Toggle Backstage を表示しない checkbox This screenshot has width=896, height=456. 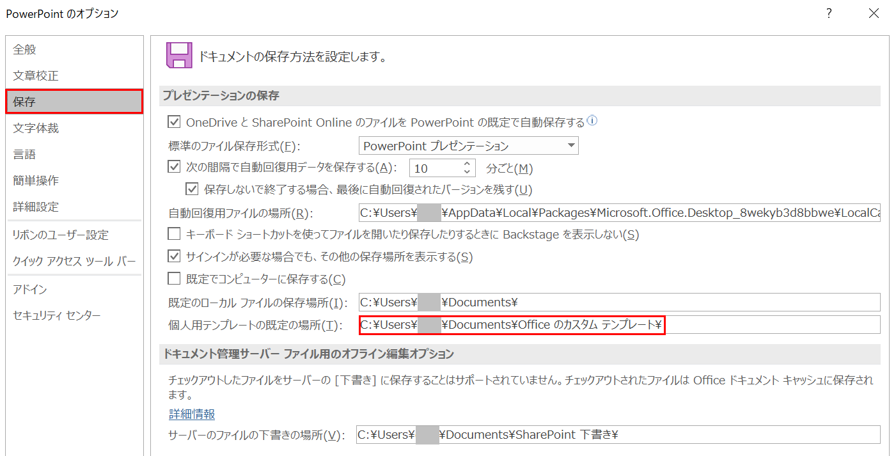(x=174, y=234)
